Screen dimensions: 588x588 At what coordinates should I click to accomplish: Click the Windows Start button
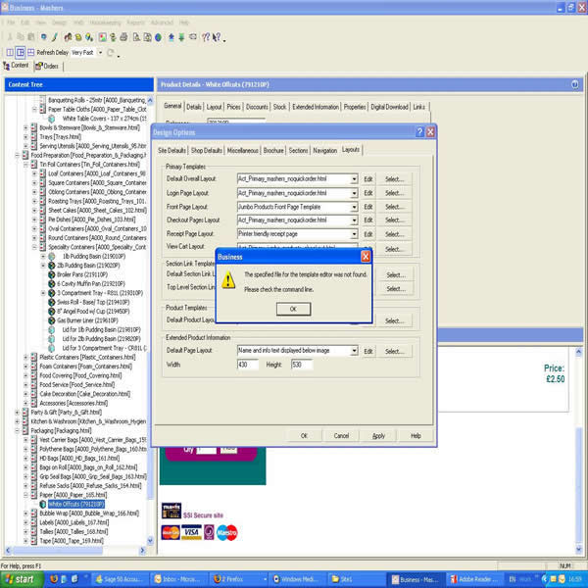20,579
